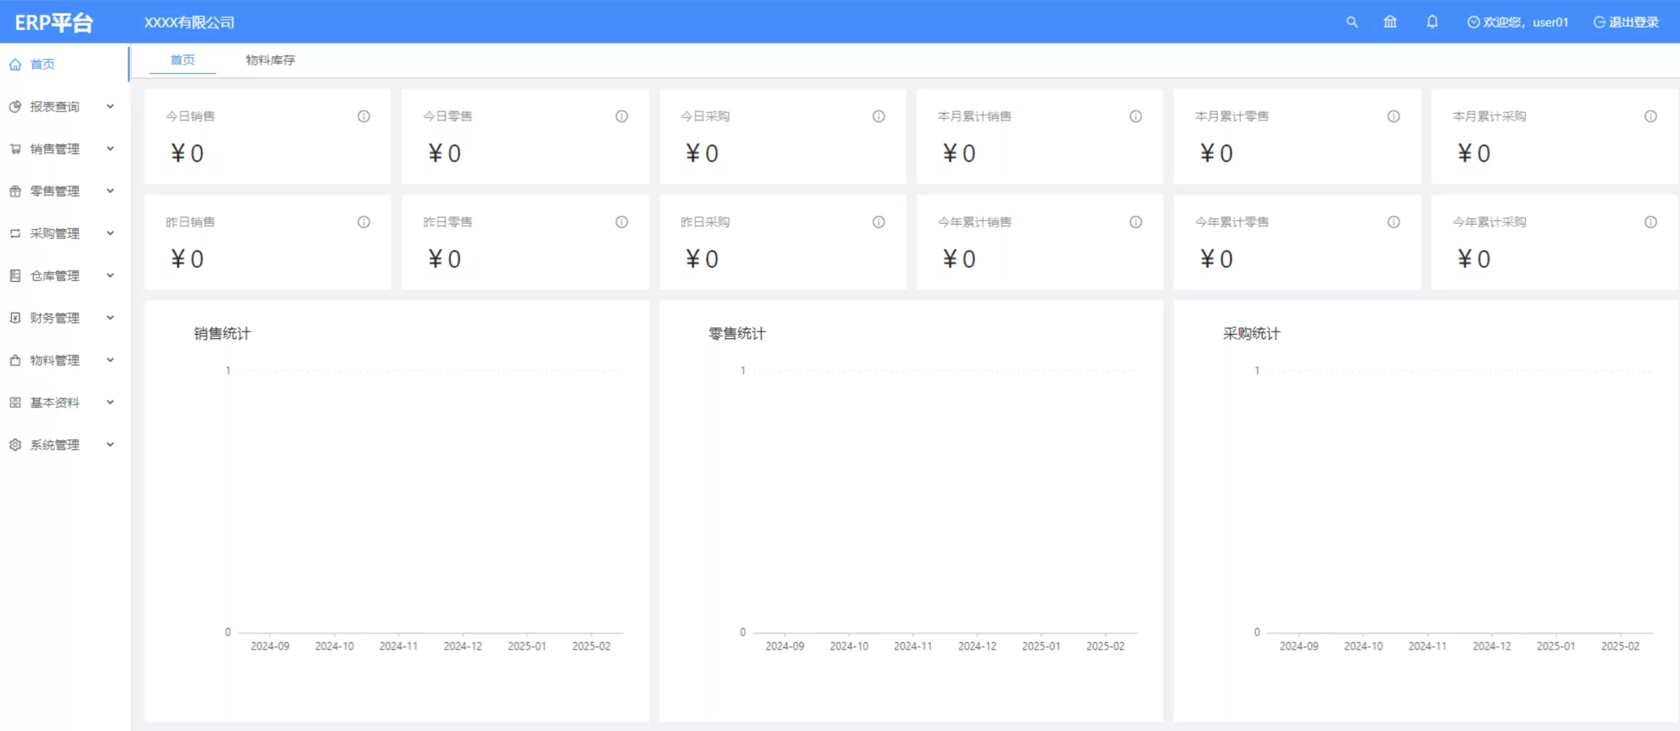The width and height of the screenshot is (1680, 731).
Task: Click info icon on 昨日零售 card
Action: click(621, 222)
